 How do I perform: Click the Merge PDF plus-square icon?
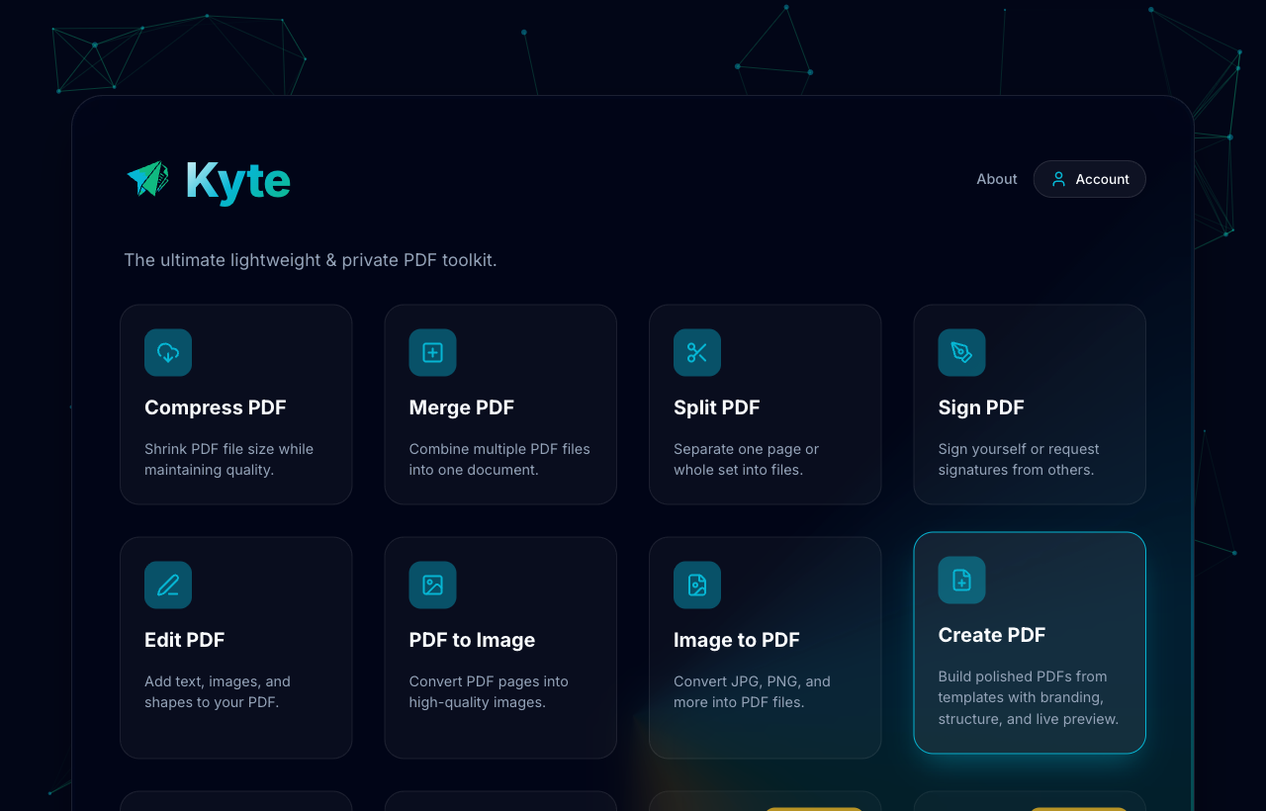[432, 352]
